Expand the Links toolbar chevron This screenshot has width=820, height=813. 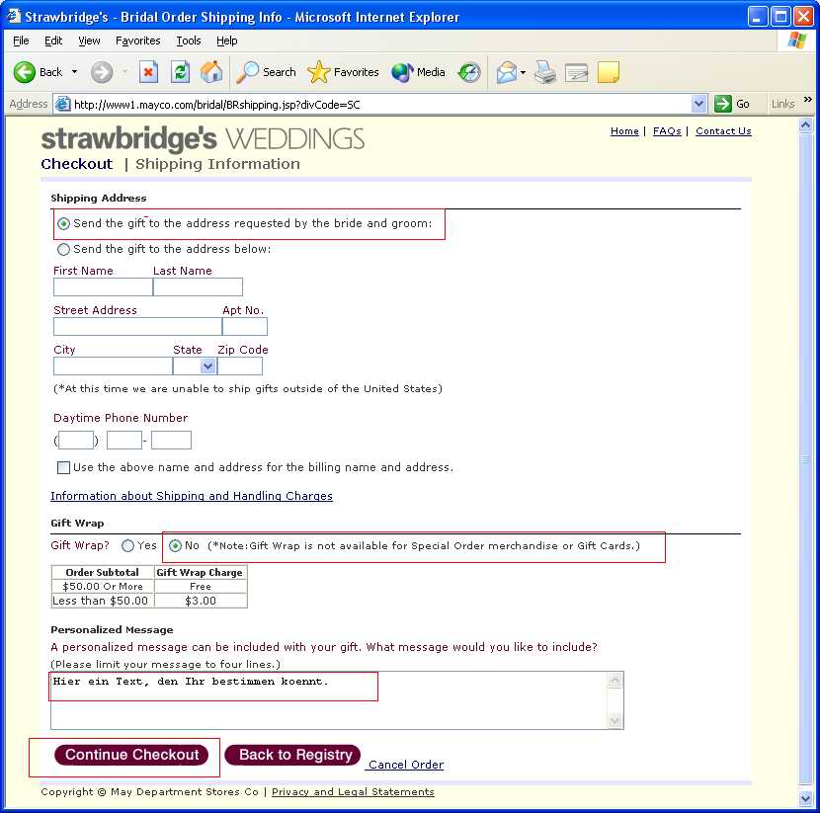tap(807, 100)
